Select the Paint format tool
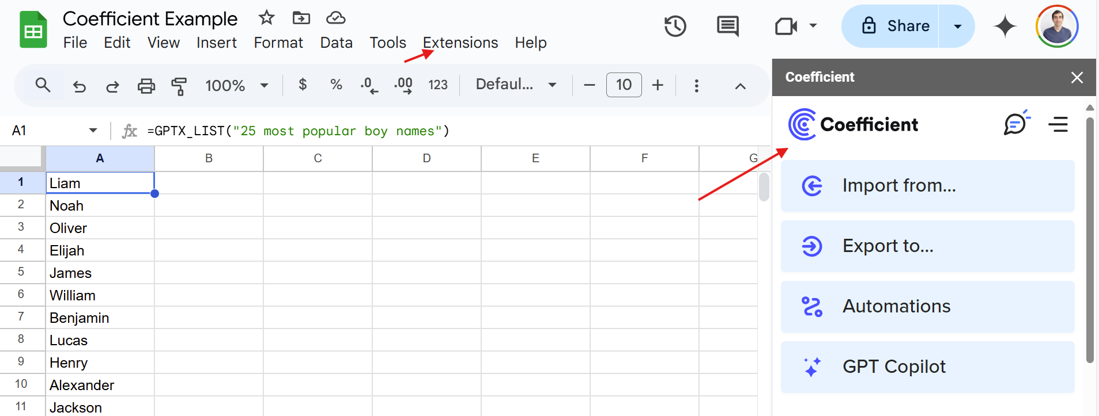This screenshot has height=416, width=1099. 179,86
